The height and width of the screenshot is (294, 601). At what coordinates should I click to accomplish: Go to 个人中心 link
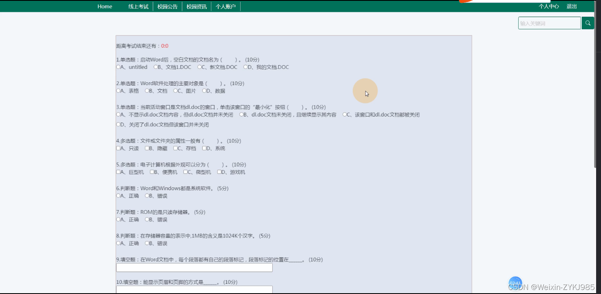(549, 7)
